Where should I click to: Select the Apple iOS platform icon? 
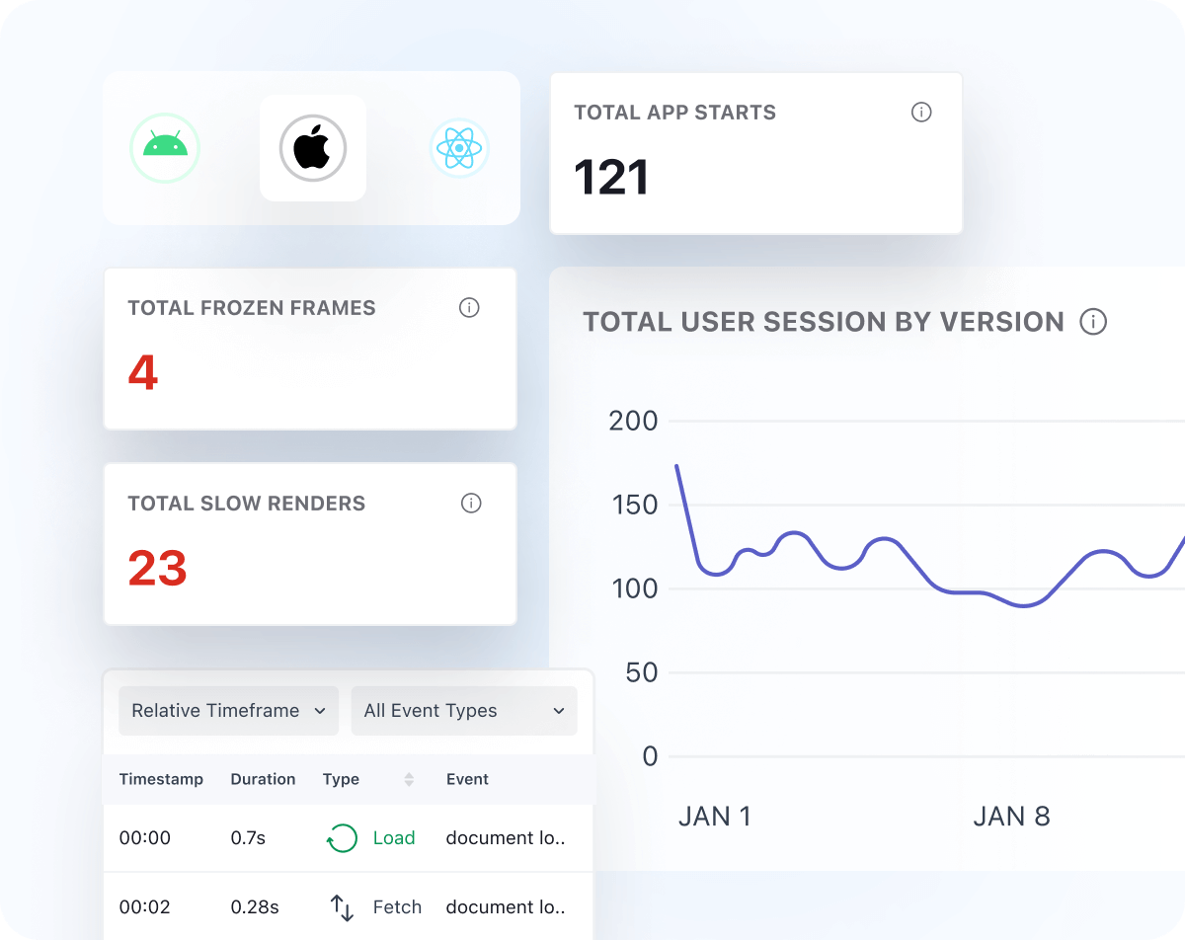313,148
